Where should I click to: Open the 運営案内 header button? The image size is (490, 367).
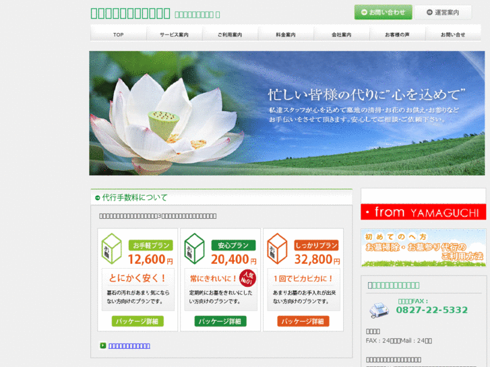(443, 12)
